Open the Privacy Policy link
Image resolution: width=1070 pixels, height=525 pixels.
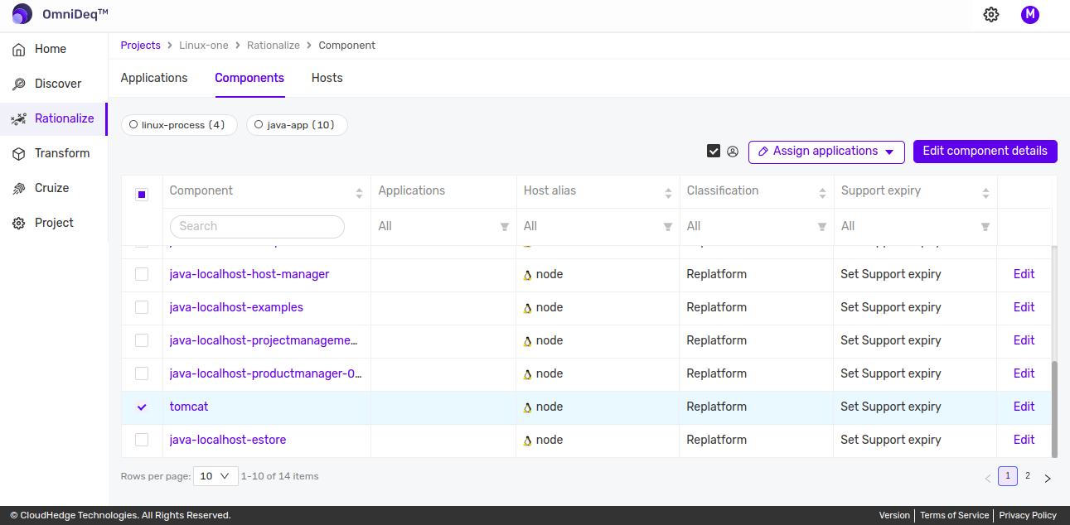pyautogui.click(x=1028, y=515)
